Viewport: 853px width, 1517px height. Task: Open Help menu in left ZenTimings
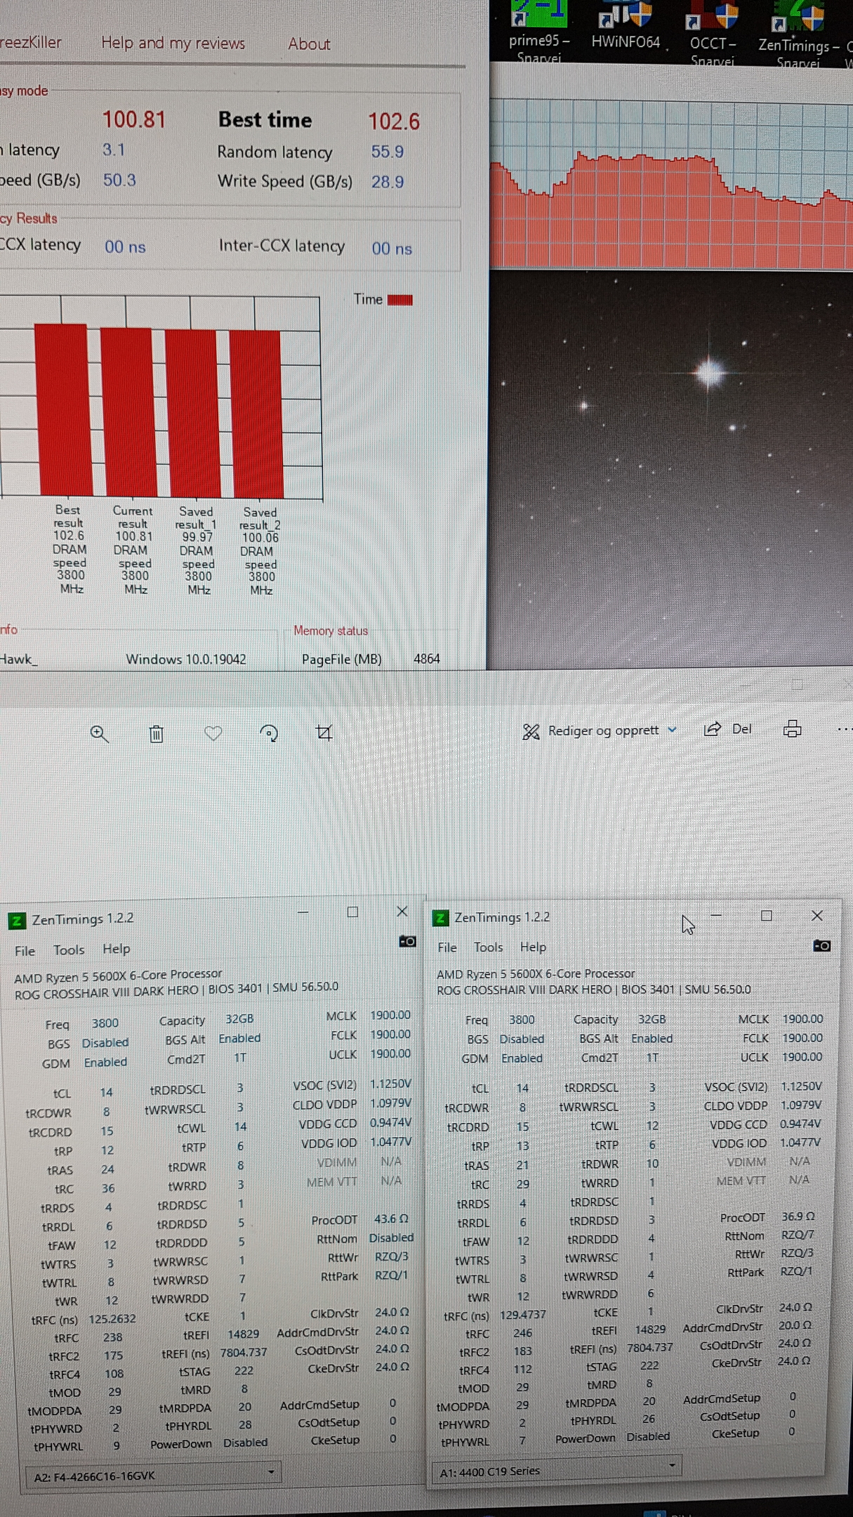(x=117, y=949)
